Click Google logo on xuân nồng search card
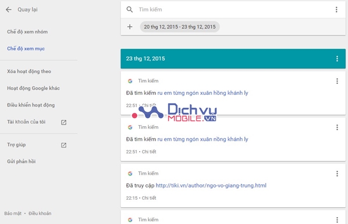The image size is (348, 224). pos(130,127)
